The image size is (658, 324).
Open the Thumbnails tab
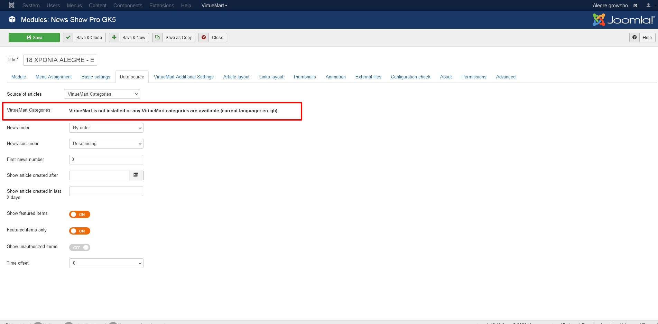click(x=305, y=77)
